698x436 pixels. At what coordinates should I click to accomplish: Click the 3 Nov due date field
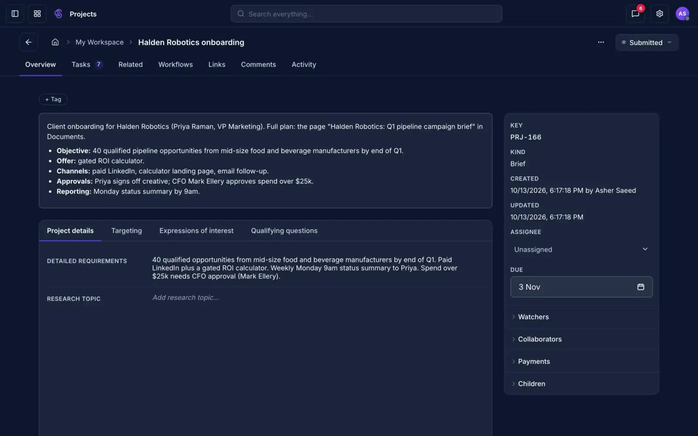581,287
